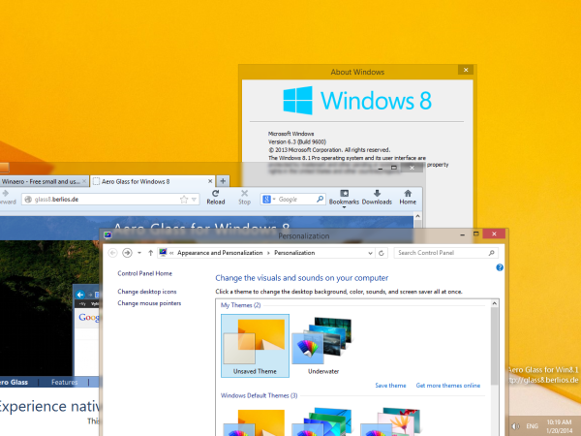581x436 pixels.
Task: Expand the address path dropdown chevron
Action: 370,253
